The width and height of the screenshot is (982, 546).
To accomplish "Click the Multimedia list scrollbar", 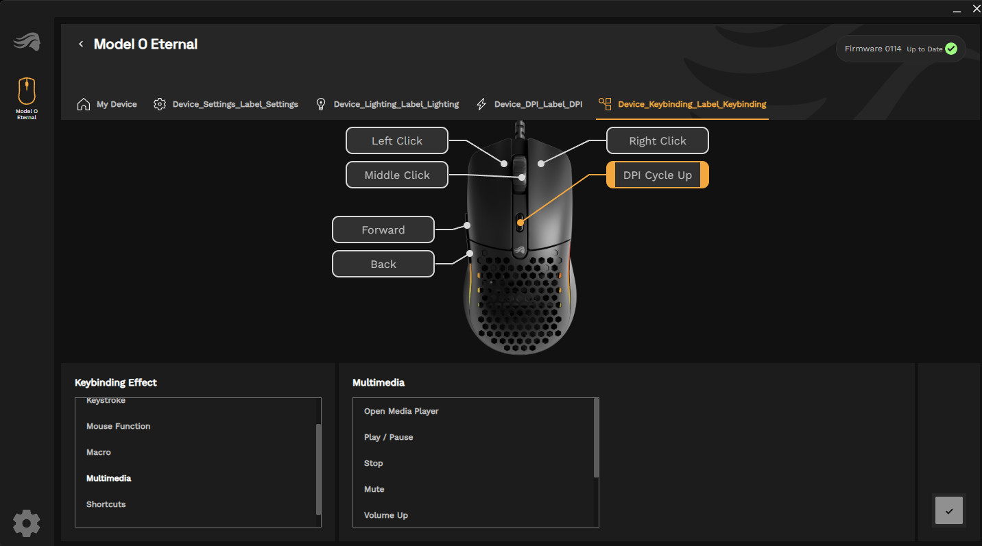I will click(596, 438).
